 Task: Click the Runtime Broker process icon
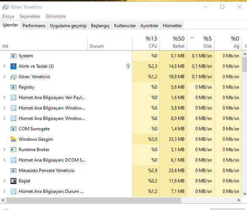point(13,150)
